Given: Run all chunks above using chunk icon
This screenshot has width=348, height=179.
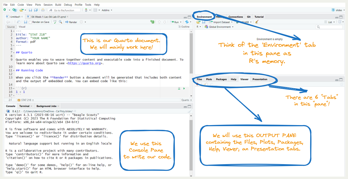Looking at the screenshot, I should point(179,88).
